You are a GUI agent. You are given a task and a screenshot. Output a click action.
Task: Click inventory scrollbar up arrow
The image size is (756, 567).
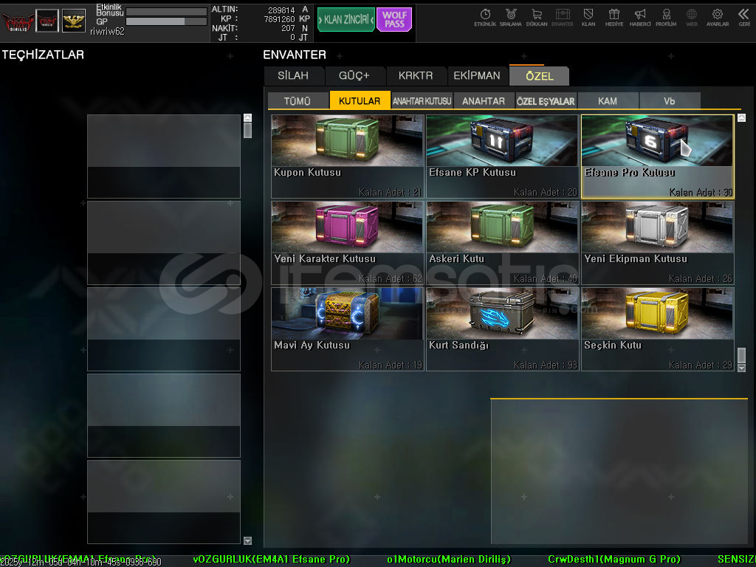click(x=741, y=117)
